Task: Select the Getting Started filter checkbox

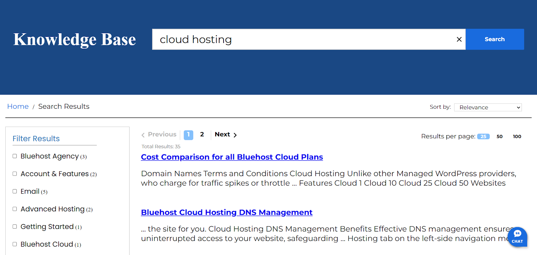Action: coord(15,226)
